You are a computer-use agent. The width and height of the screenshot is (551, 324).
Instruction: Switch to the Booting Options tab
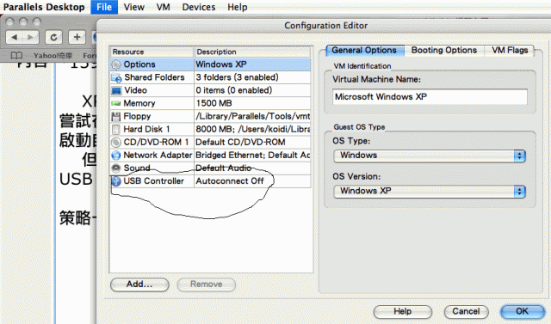pyautogui.click(x=444, y=50)
